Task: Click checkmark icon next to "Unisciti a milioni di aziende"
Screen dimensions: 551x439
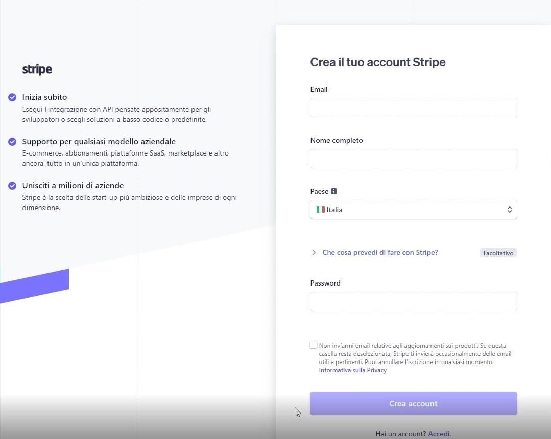Action: 12,186
